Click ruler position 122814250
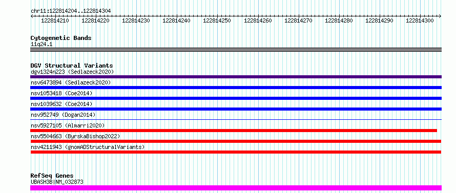 (217, 20)
